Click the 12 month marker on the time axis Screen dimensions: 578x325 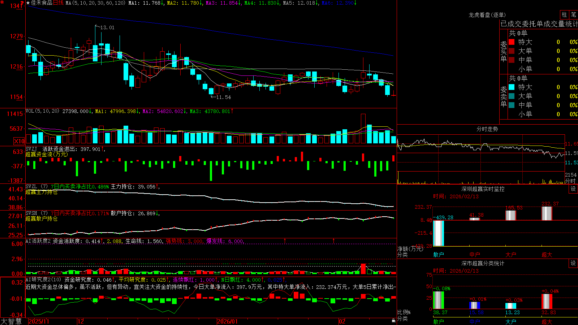click(x=81, y=321)
